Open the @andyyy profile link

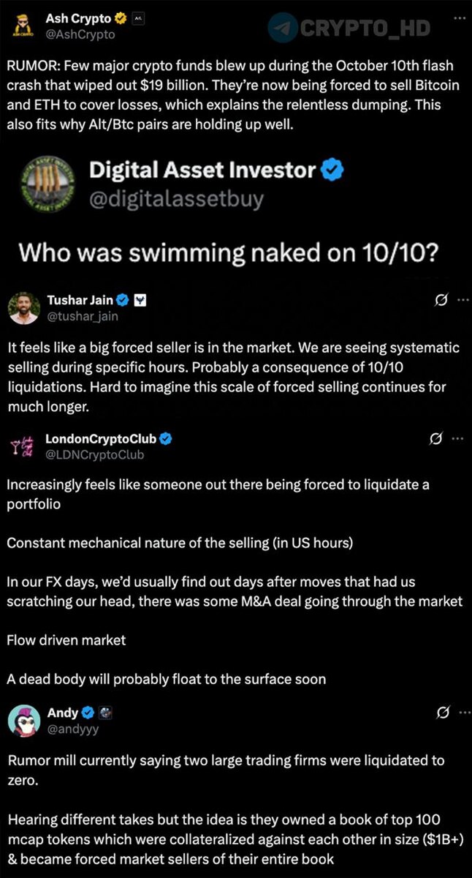click(x=72, y=729)
